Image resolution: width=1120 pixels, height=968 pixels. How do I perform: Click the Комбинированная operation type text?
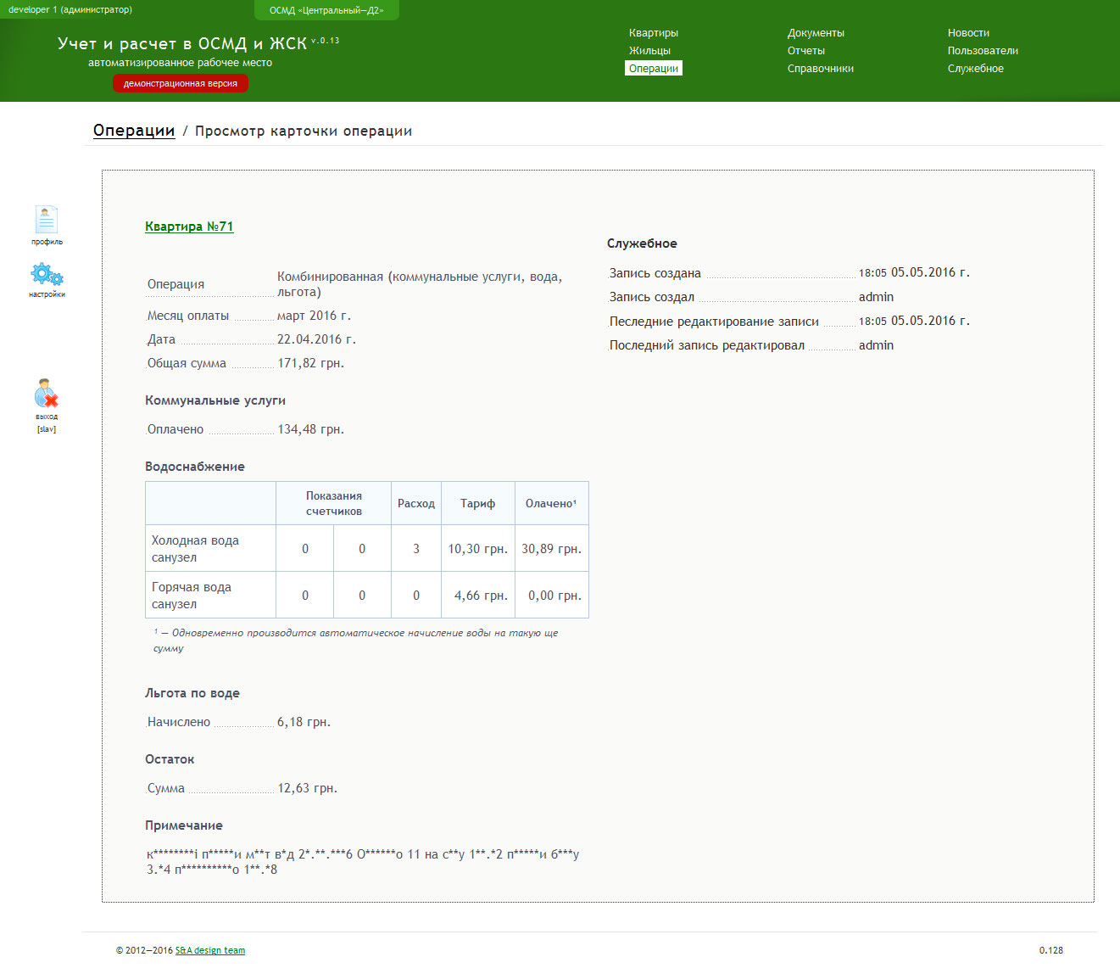click(420, 284)
